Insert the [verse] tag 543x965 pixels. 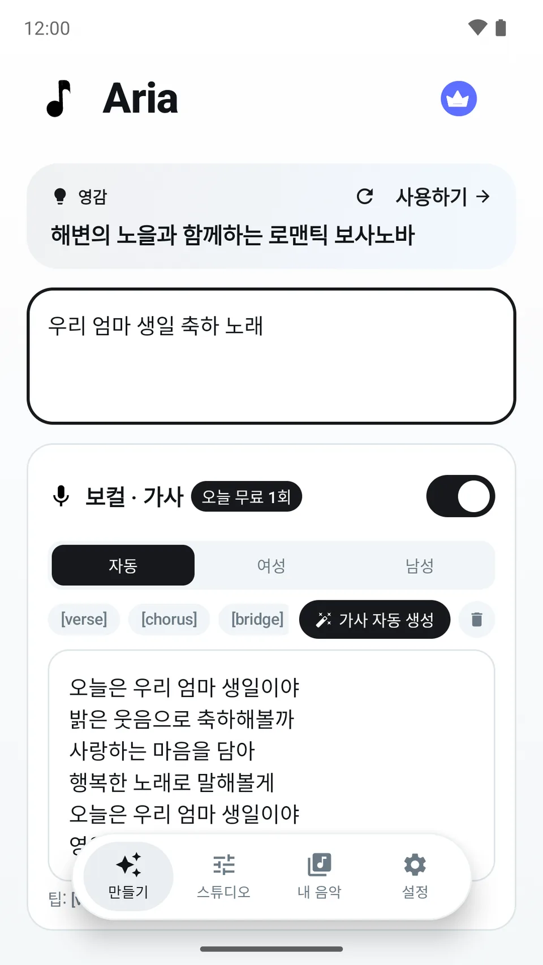[84, 620]
